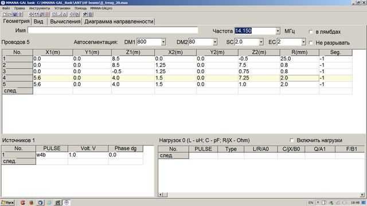Click the circle target toolbar icon
Image resolution: width=367 pixels, height=206 pixels.
click(x=72, y=14)
